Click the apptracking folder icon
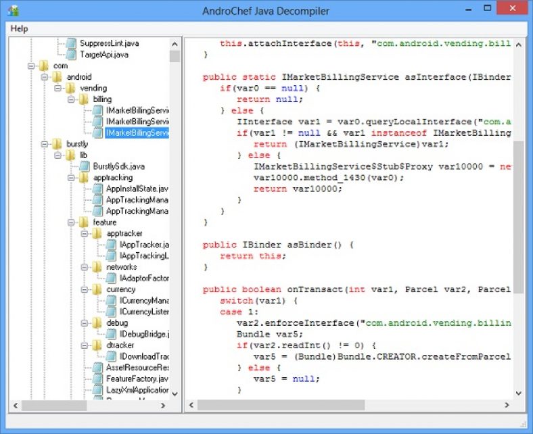The image size is (533, 434). [x=85, y=178]
